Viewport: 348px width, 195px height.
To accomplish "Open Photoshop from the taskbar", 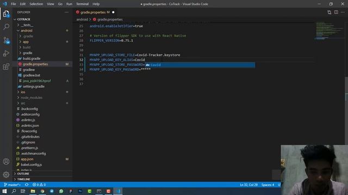I will [x=80, y=191].
